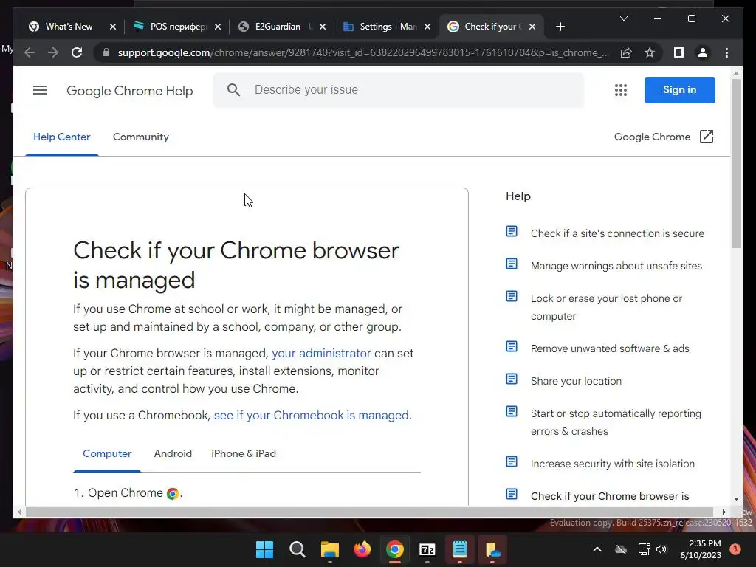Close the What's New tab
756x567 pixels.
pos(113,27)
